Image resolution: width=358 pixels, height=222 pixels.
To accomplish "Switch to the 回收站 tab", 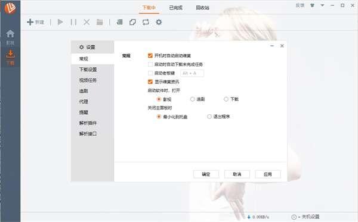I will (x=202, y=8).
